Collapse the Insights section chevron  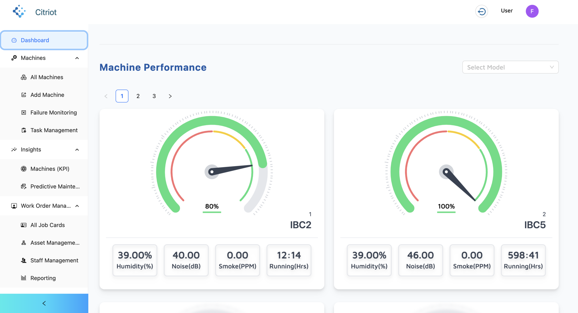coord(77,150)
